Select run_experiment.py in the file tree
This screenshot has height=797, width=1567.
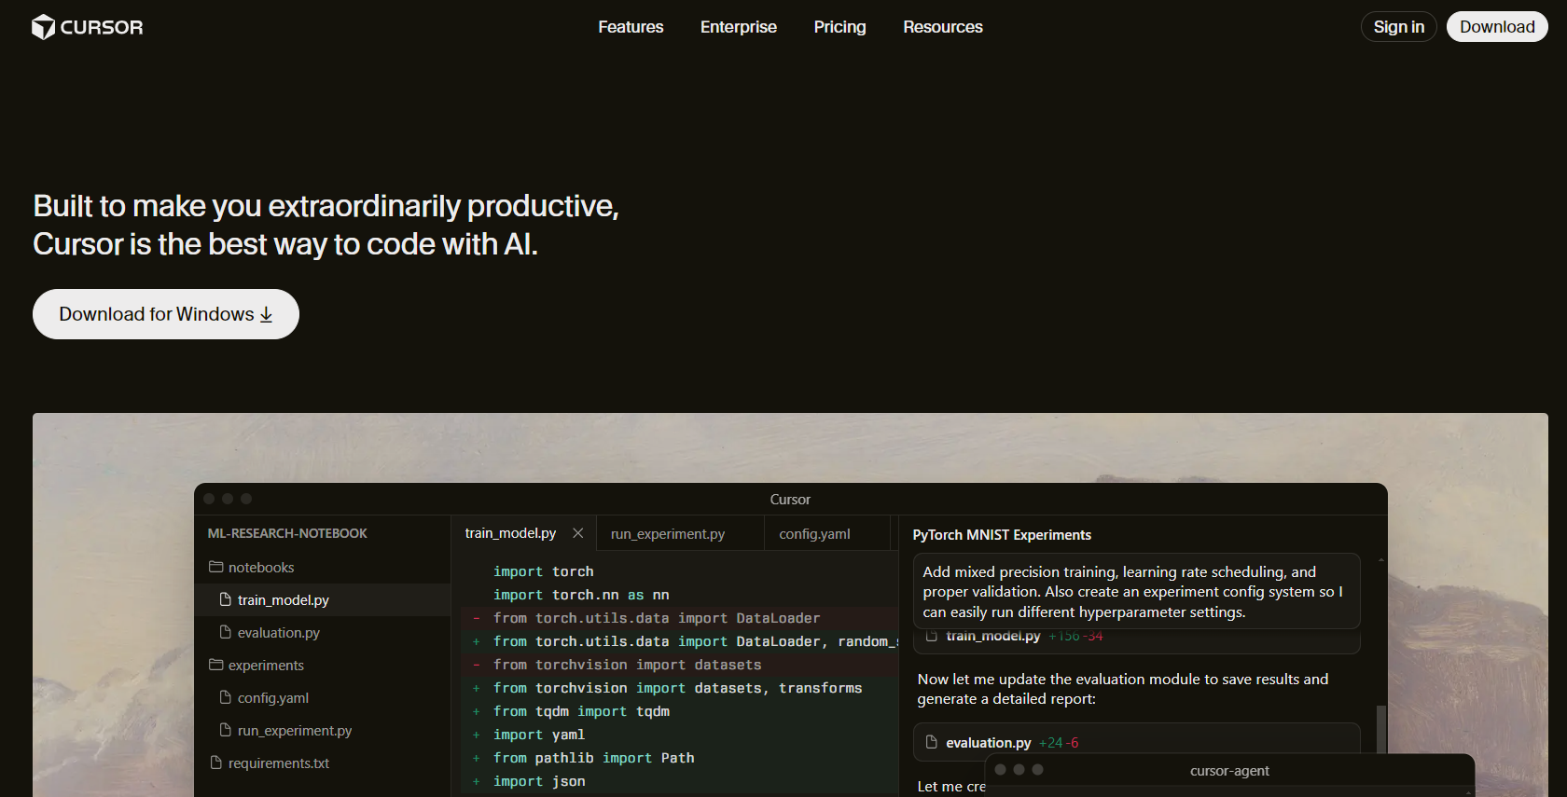294,731
